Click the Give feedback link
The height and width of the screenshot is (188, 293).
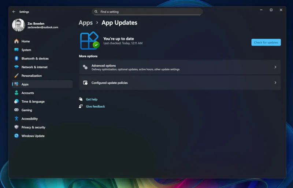[95, 107]
